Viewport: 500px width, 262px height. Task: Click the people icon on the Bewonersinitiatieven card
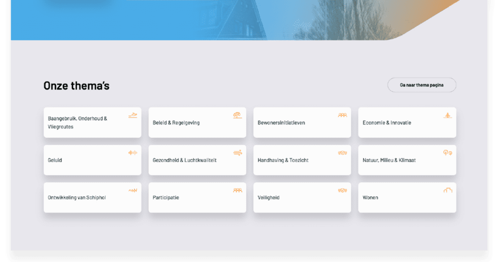[342, 115]
